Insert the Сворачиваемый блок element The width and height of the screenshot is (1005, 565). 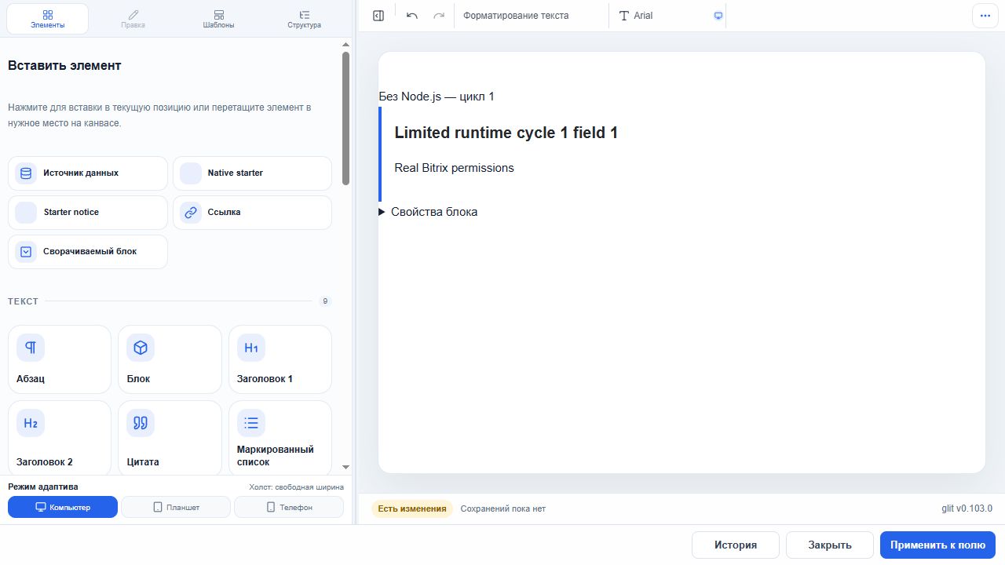88,252
